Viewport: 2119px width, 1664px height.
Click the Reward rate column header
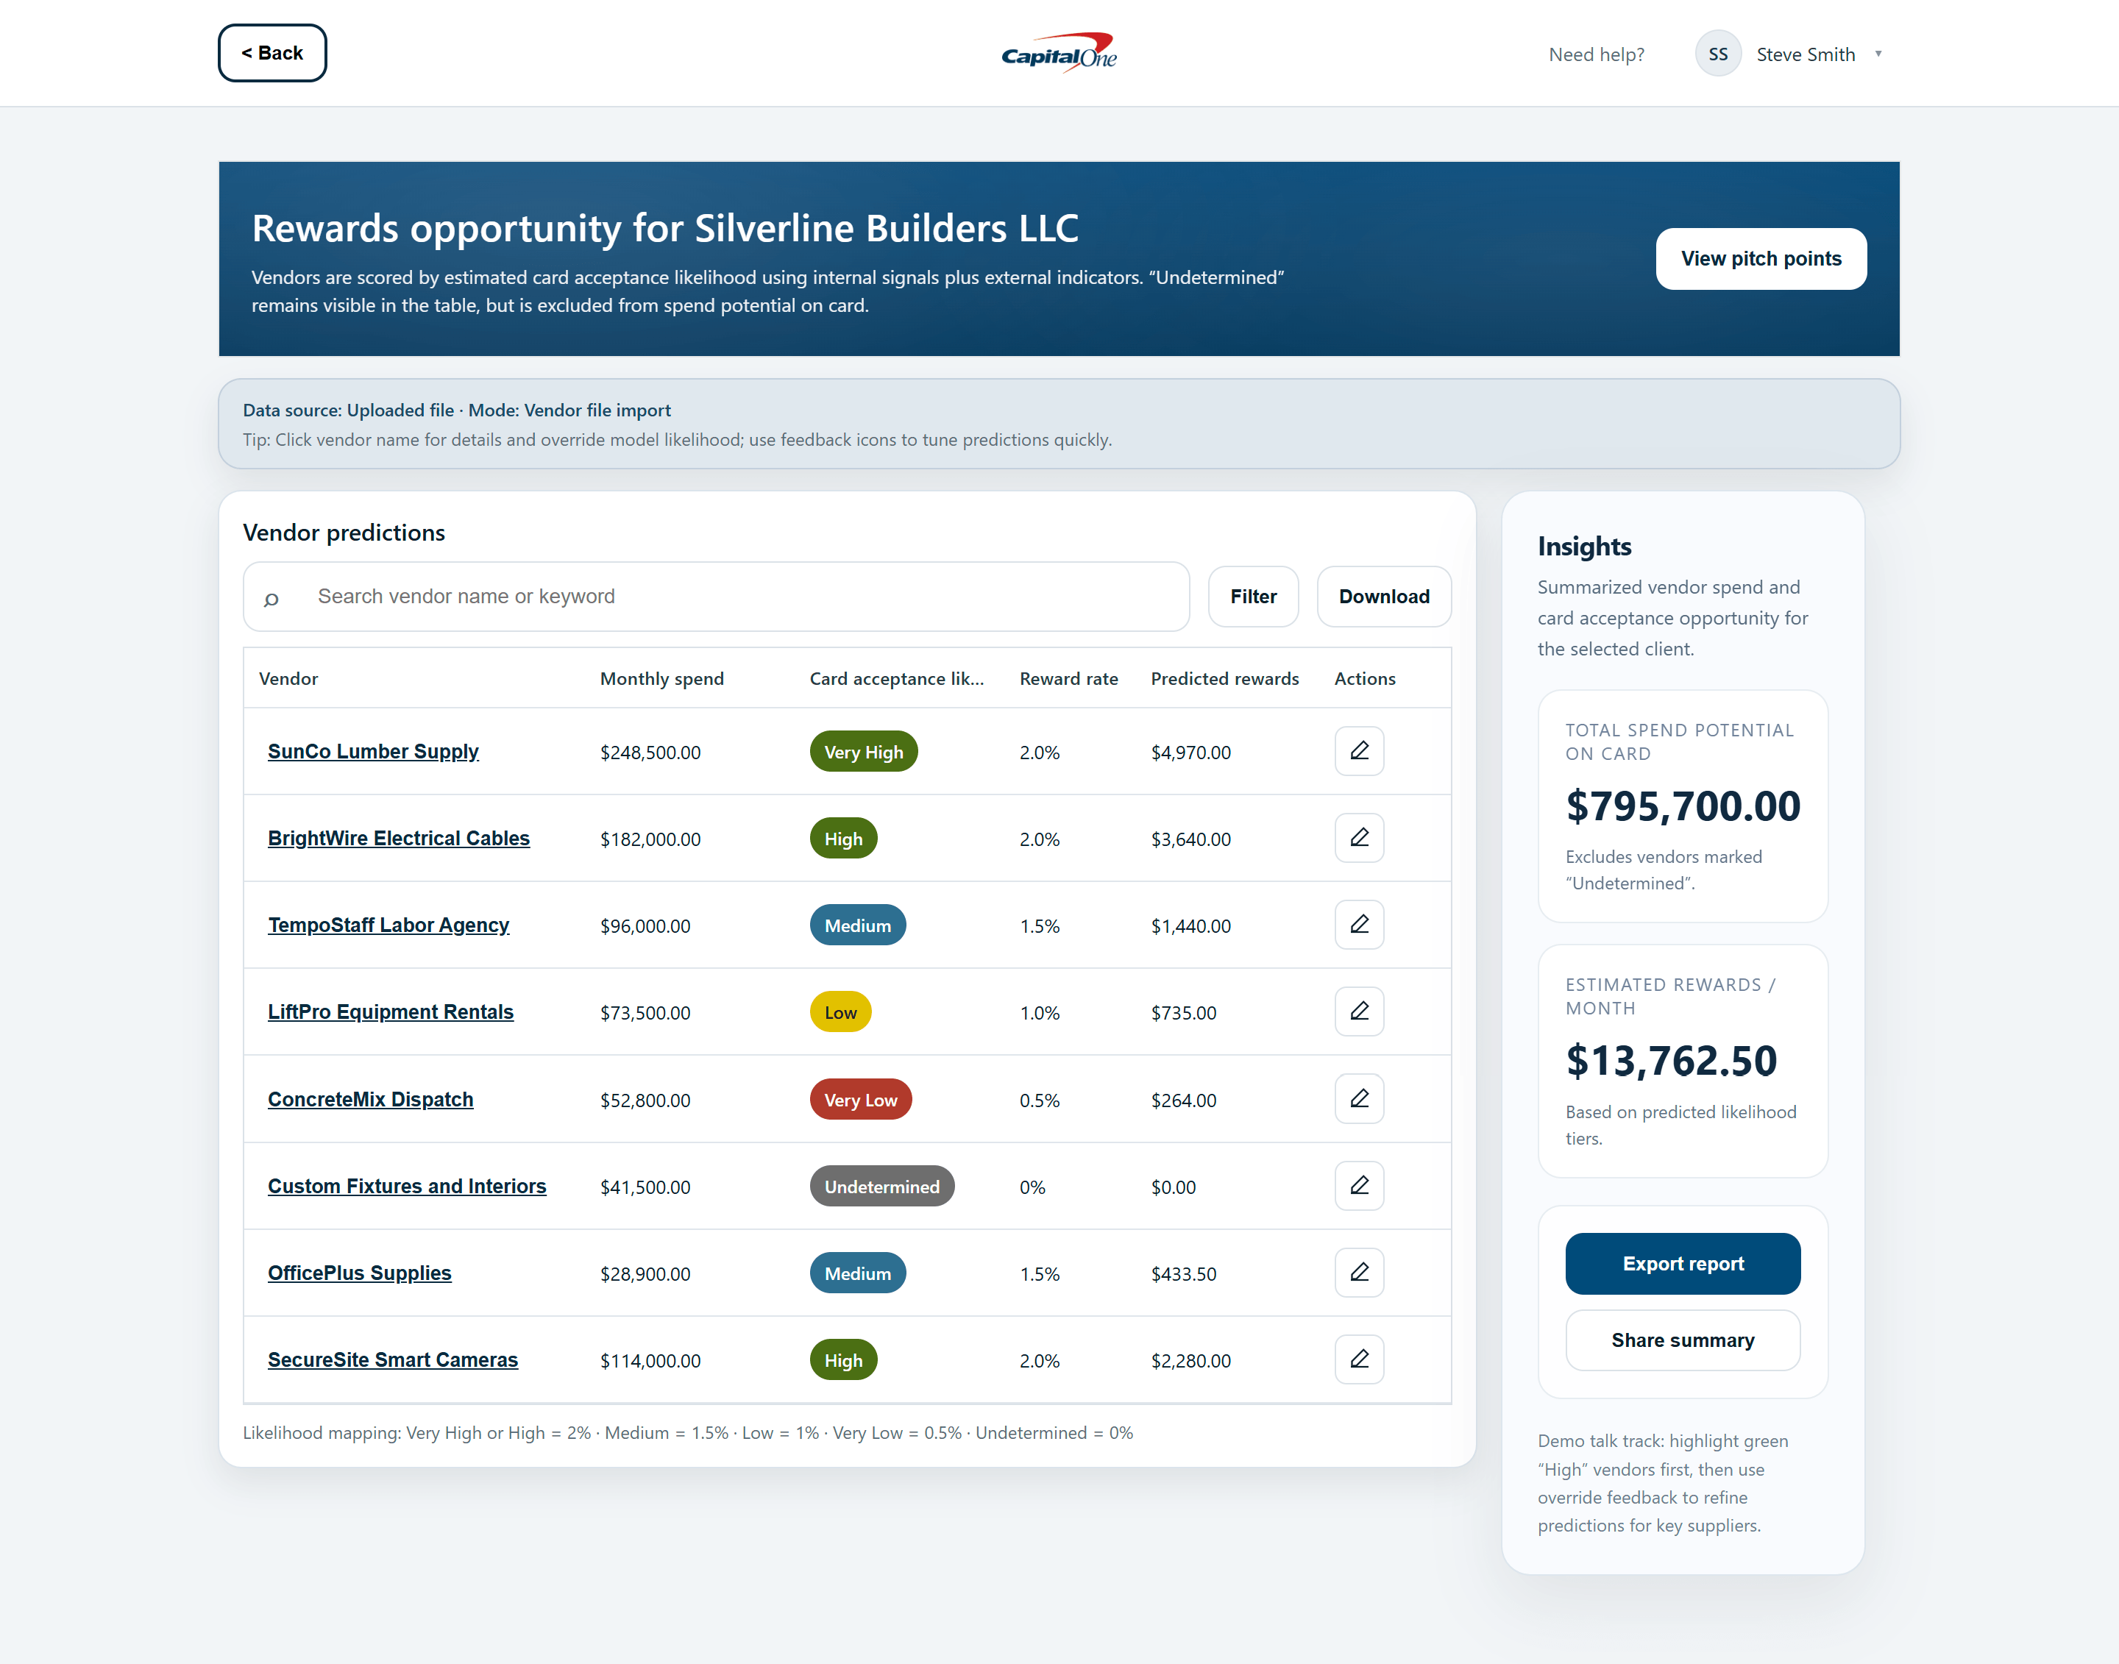[x=1069, y=678]
